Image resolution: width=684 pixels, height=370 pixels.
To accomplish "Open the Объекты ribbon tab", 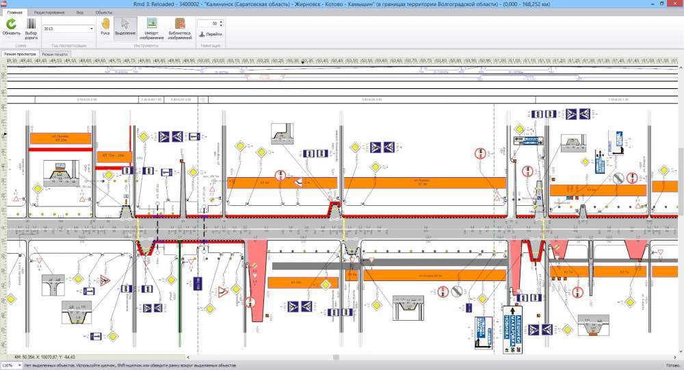I will tap(104, 12).
